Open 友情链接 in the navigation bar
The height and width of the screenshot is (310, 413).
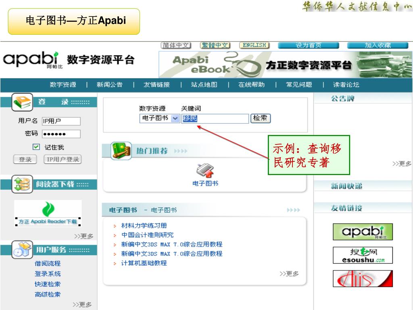tap(157, 85)
